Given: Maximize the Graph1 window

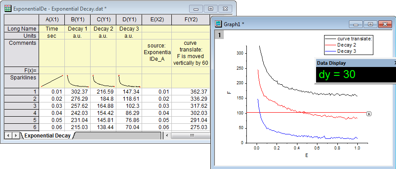Looking at the screenshot, I should pyautogui.click(x=371, y=24).
